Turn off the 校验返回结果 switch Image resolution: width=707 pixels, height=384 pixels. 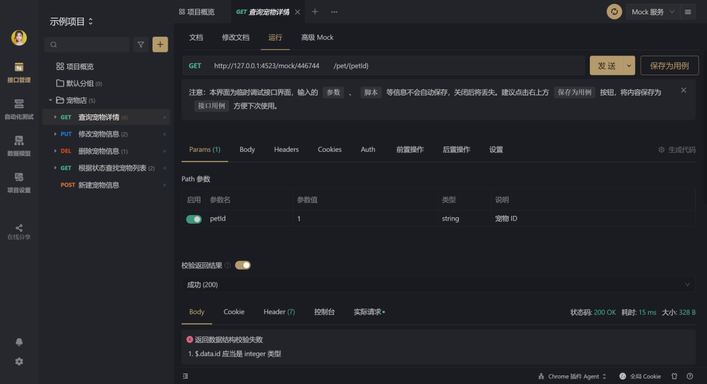[242, 265]
